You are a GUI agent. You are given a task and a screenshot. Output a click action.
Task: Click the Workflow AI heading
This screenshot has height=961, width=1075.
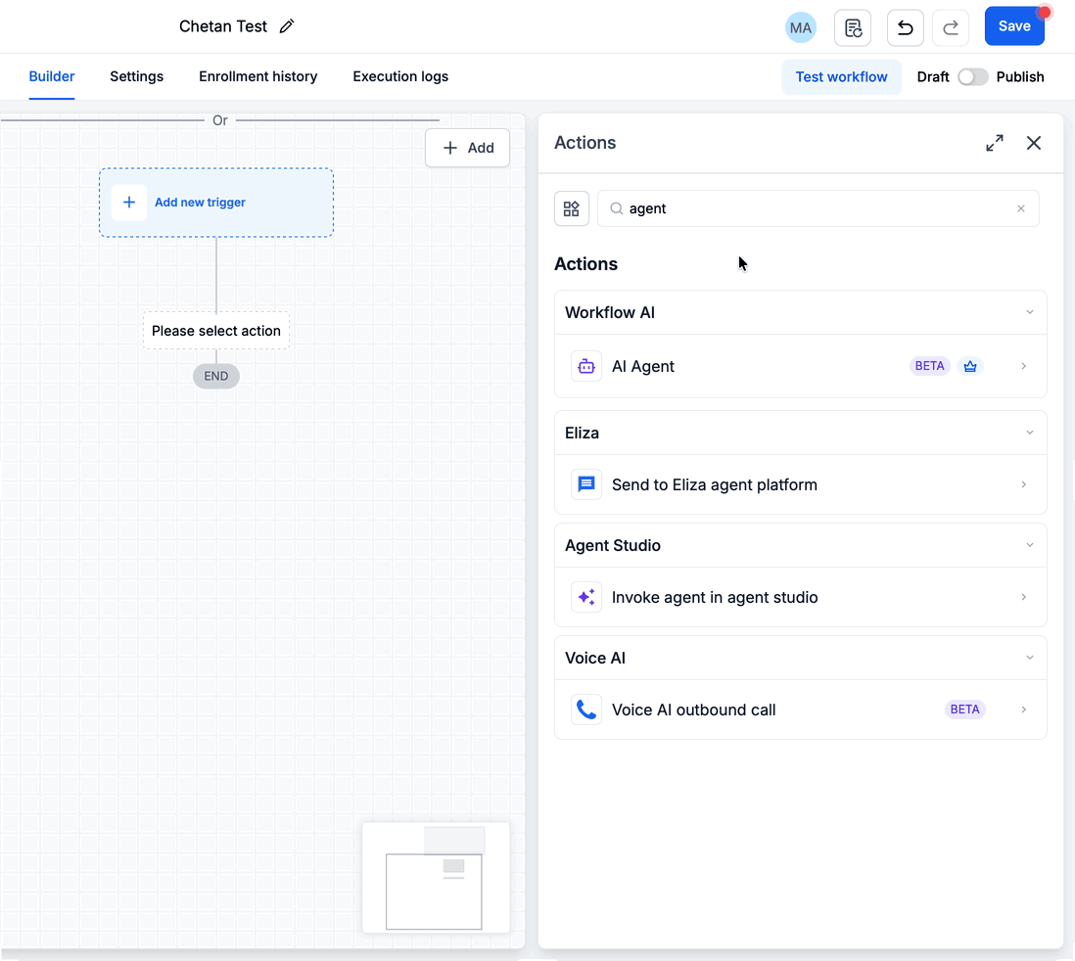pos(610,312)
